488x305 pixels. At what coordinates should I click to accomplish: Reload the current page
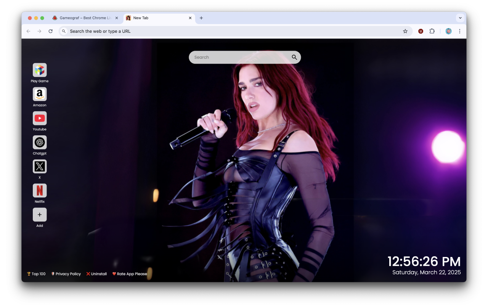point(50,31)
